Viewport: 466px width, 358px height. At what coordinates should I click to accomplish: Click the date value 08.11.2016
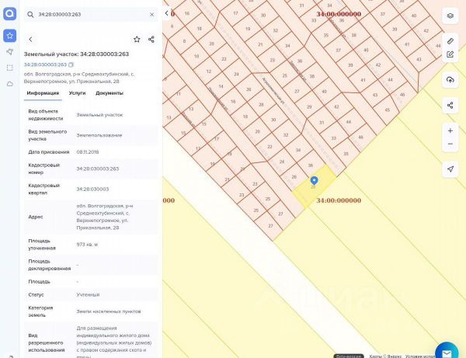88,151
